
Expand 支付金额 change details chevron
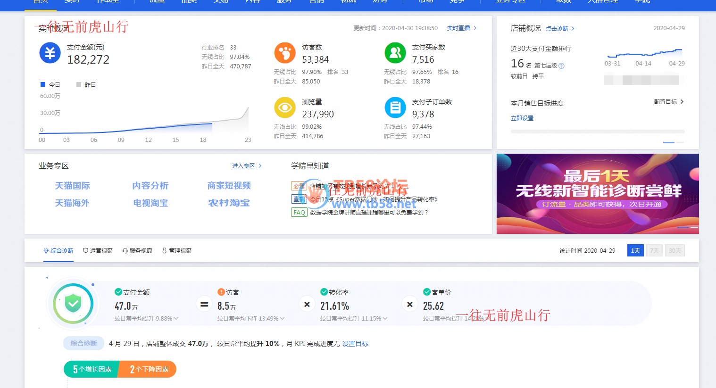[176, 319]
